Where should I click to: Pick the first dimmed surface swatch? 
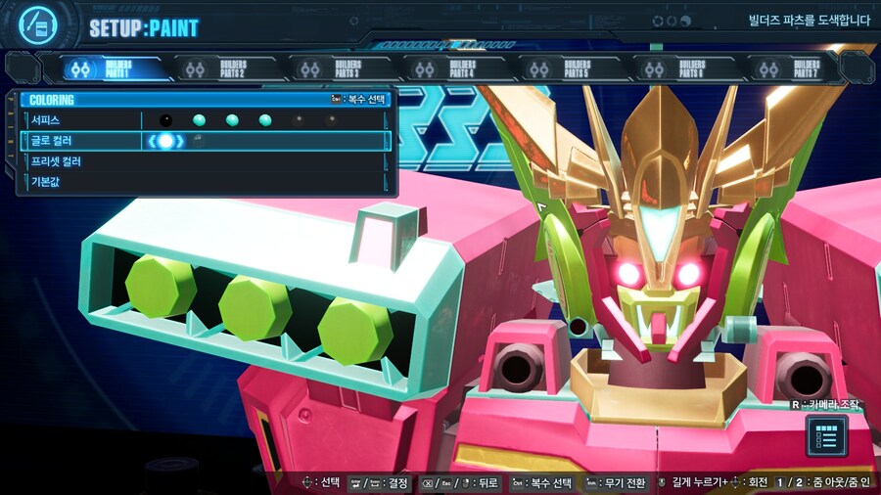point(299,119)
